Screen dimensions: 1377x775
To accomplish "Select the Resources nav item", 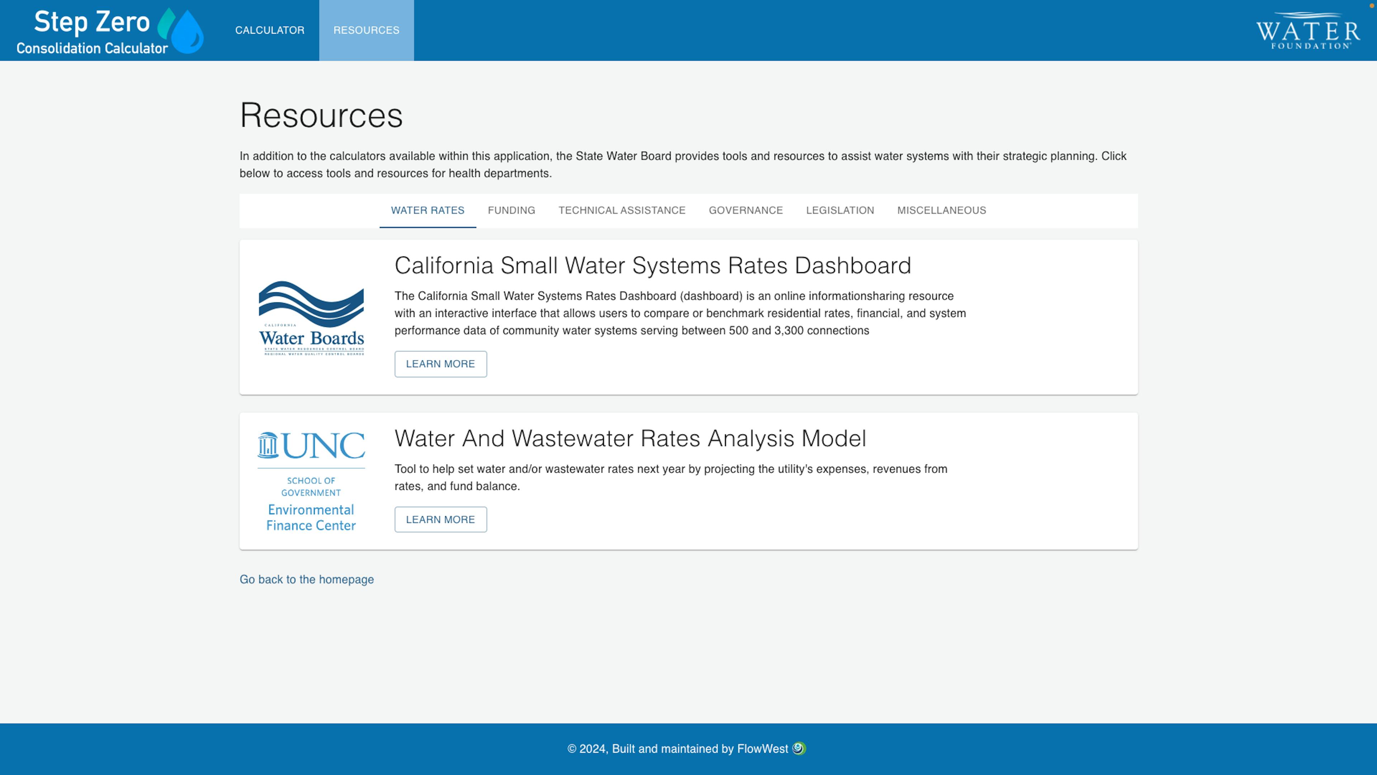I will [x=366, y=30].
